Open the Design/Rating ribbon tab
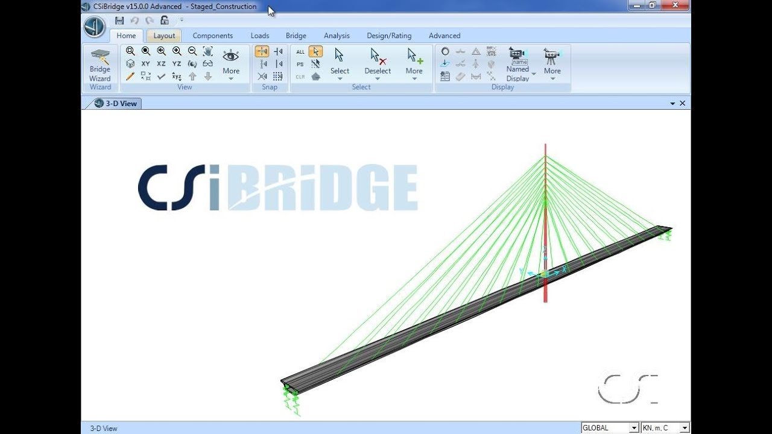 point(389,36)
